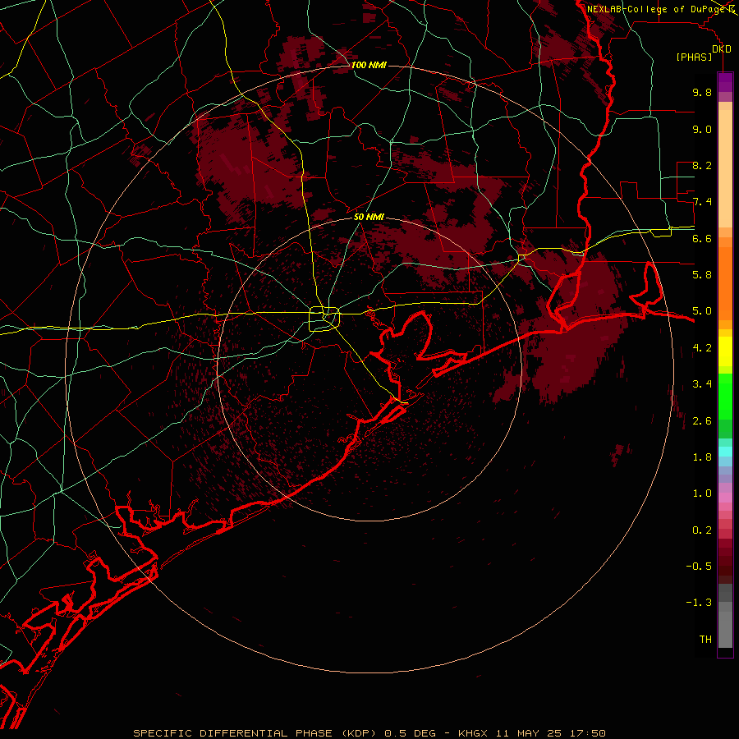Screen dimensions: 739x739
Task: Select the 1.0 value on the color scale
Action: click(702, 493)
